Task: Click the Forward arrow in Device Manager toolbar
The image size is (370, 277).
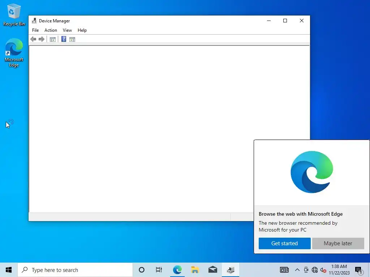Action: point(42,39)
